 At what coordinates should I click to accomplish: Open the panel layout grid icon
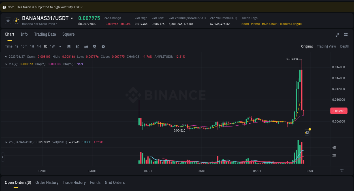[x=346, y=35]
